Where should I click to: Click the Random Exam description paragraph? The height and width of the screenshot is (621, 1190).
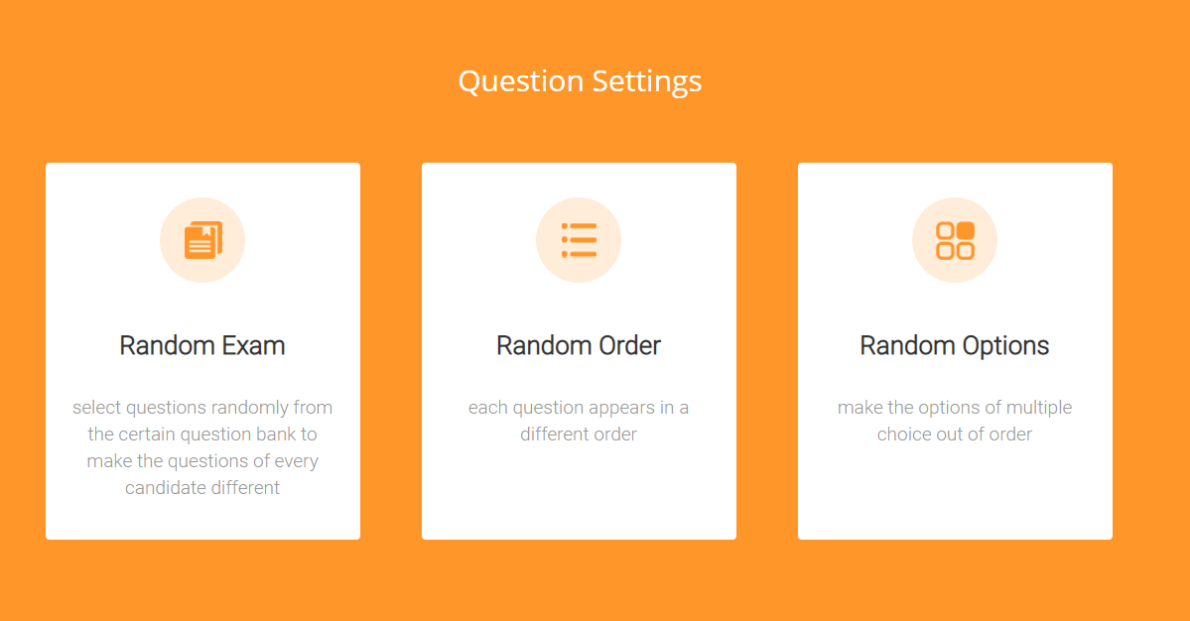tap(202, 447)
